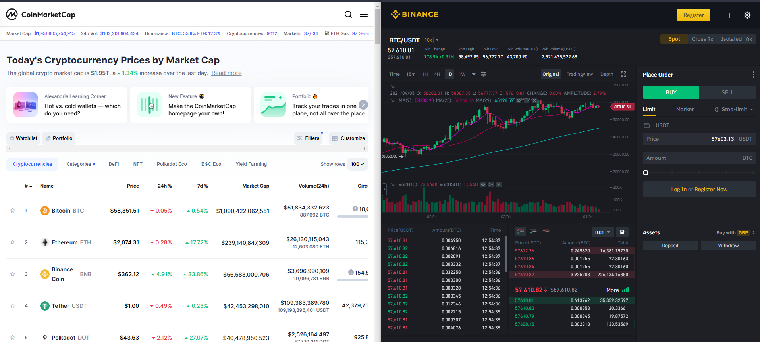Select the DeFi tab

coord(114,164)
